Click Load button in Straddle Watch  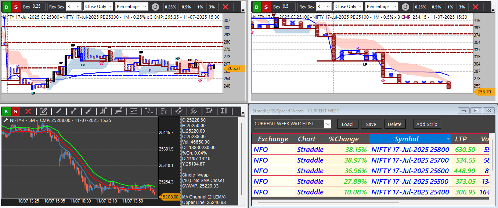click(347, 124)
